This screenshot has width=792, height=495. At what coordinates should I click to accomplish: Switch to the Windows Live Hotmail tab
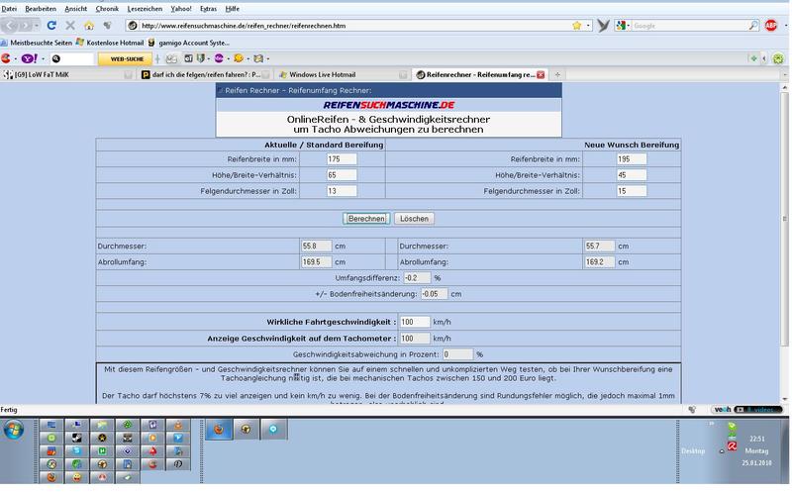coord(343,75)
